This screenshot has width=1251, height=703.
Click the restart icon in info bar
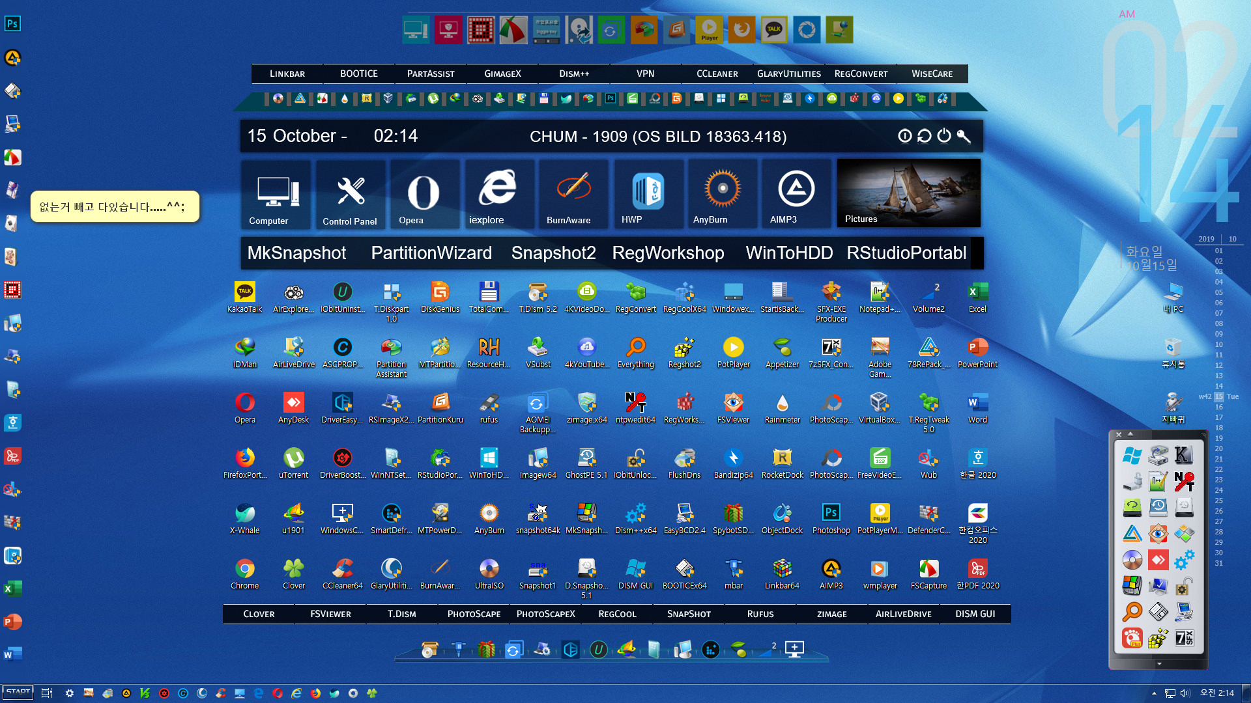coord(924,136)
